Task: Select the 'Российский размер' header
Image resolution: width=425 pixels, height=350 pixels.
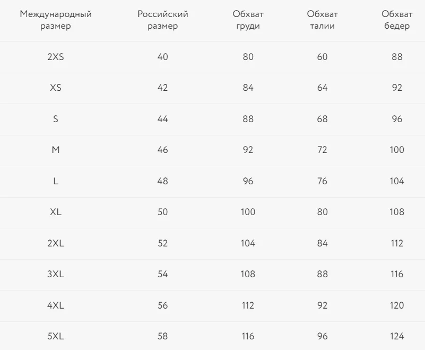Action: pos(163,20)
